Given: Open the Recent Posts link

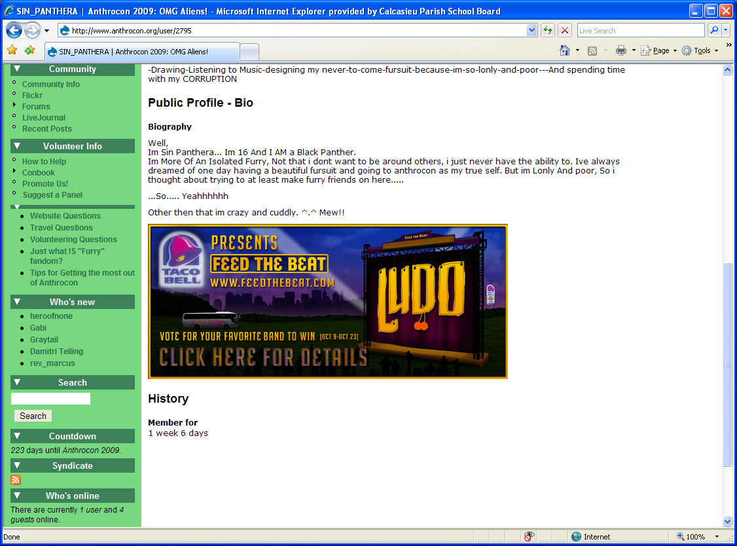Looking at the screenshot, I should coord(47,129).
